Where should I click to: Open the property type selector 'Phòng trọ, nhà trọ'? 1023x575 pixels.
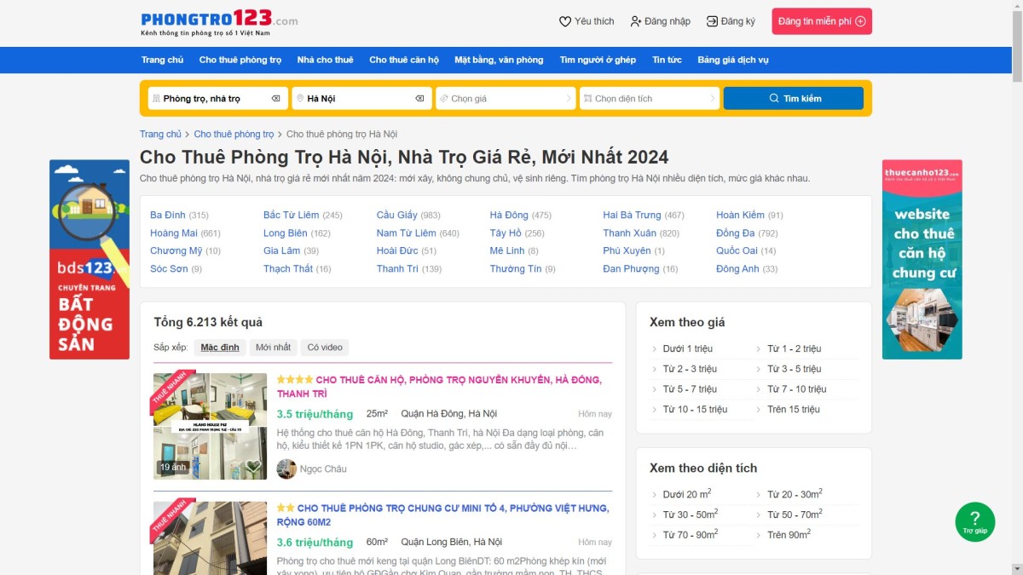point(217,99)
